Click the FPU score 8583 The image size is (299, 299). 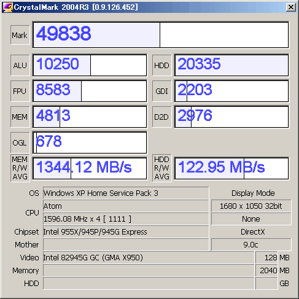pos(90,91)
